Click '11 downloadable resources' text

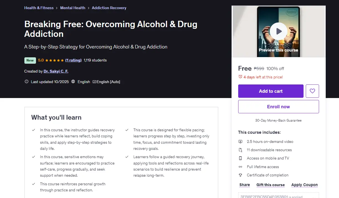point(269,150)
